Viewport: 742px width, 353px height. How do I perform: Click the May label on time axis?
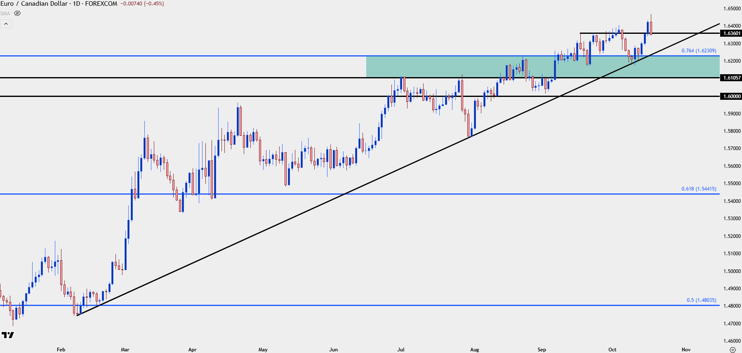[x=263, y=350]
